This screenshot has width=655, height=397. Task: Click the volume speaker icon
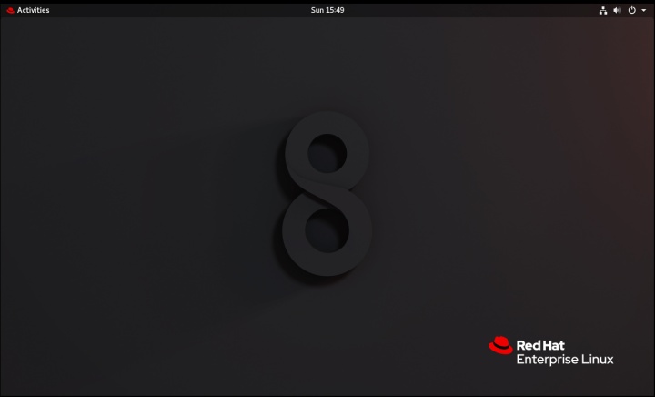tap(617, 10)
